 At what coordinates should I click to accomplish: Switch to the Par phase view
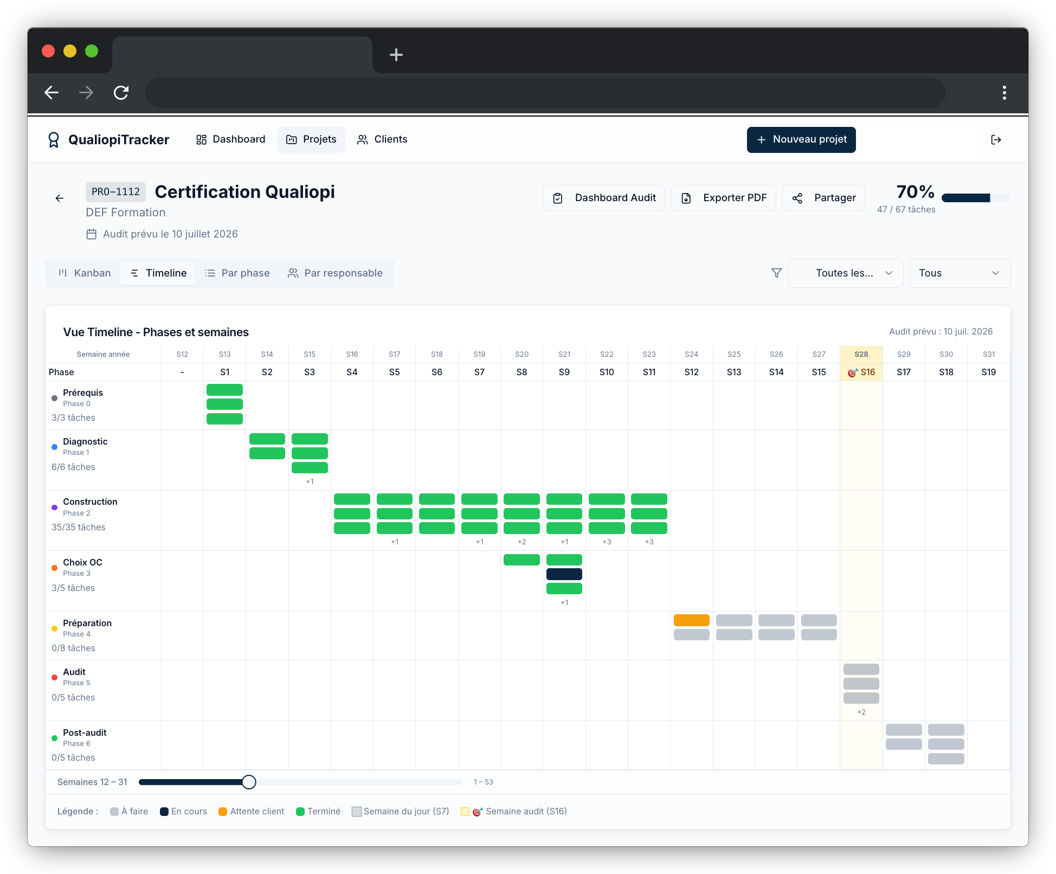[x=237, y=273]
